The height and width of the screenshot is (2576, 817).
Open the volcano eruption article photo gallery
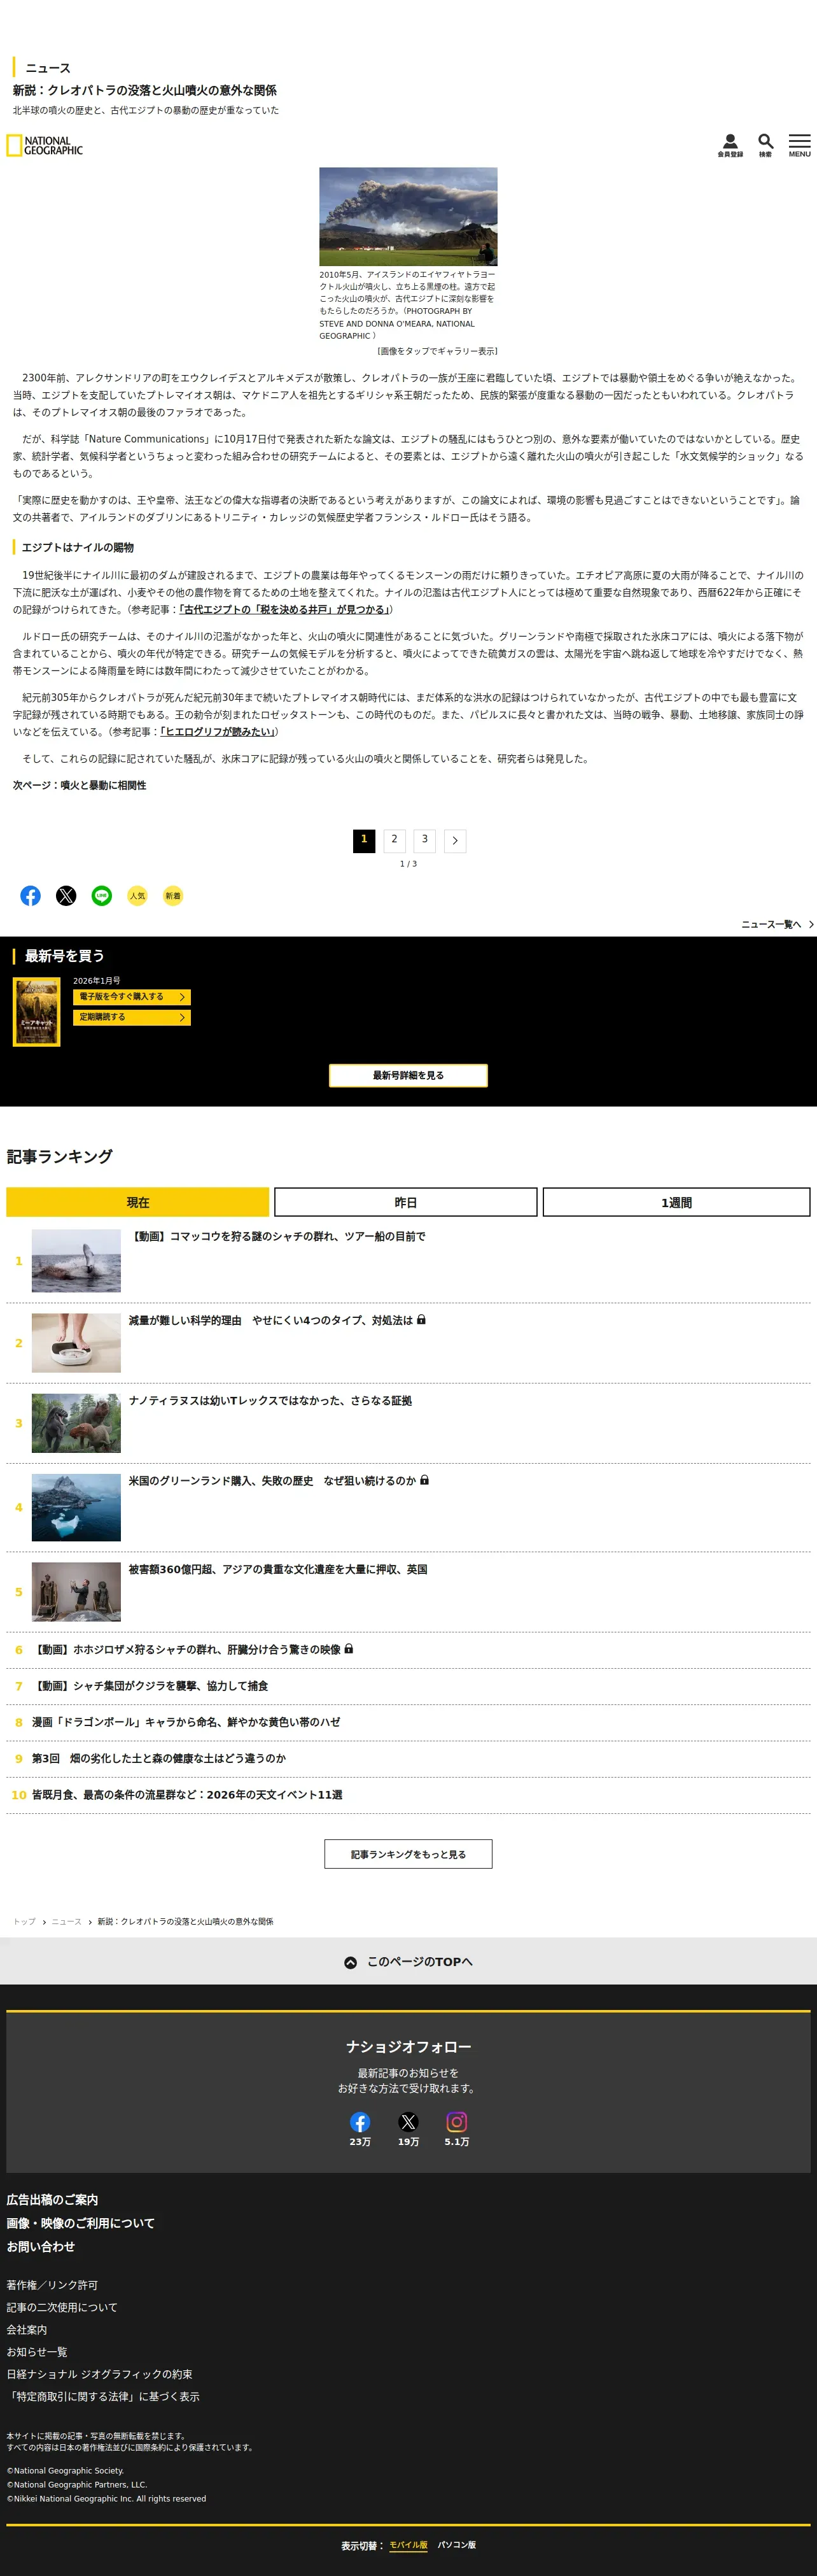pyautogui.click(x=408, y=216)
